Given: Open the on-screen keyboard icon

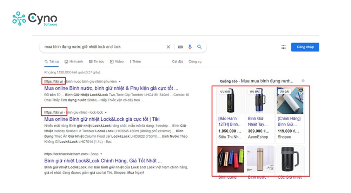Looking at the screenshot, I should click(180, 47).
